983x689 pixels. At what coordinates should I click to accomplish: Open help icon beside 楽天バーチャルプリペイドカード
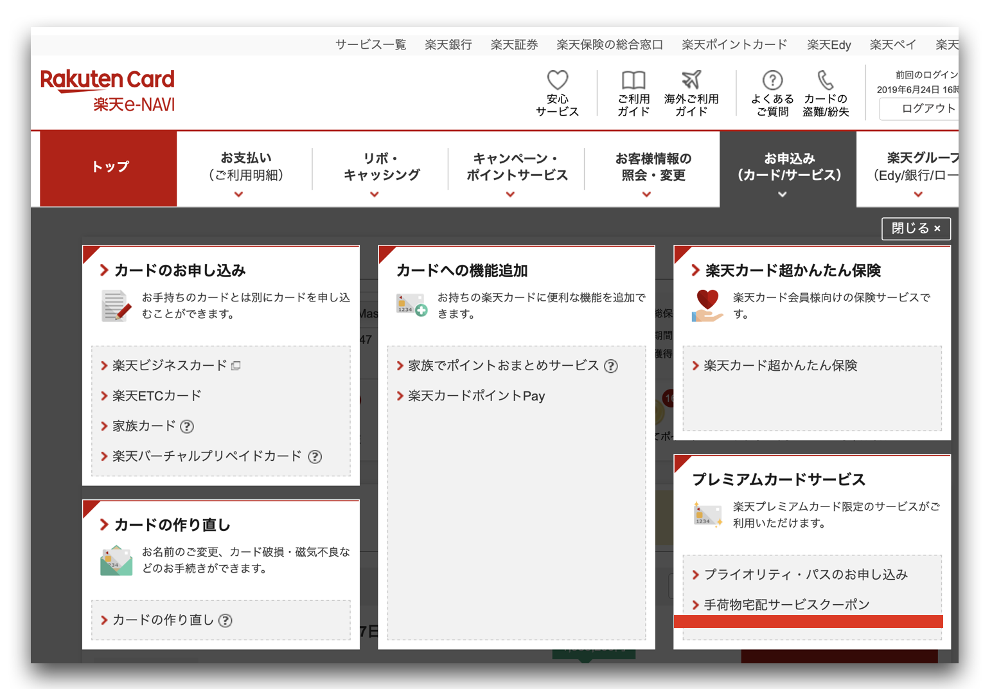tap(315, 456)
